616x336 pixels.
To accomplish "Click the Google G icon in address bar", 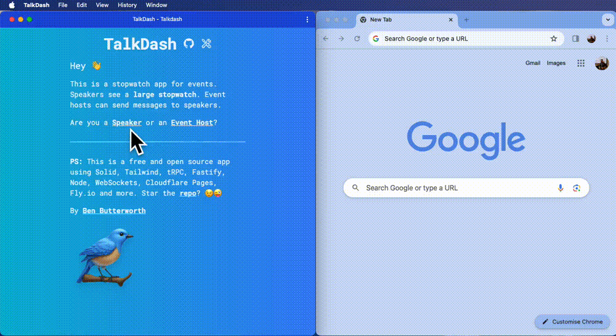I will (x=376, y=38).
